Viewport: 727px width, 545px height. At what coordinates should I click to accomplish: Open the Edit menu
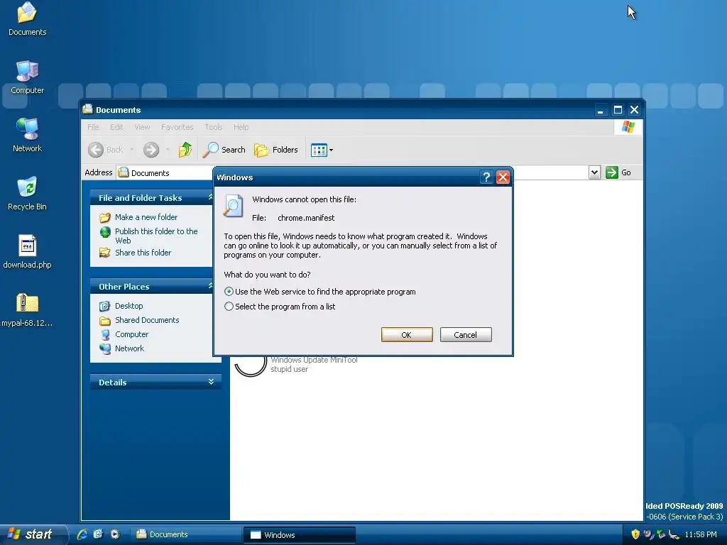(116, 127)
